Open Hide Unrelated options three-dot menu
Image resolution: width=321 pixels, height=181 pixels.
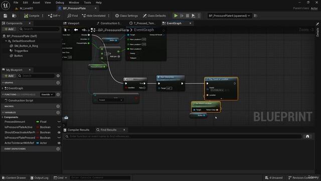coord(109,16)
